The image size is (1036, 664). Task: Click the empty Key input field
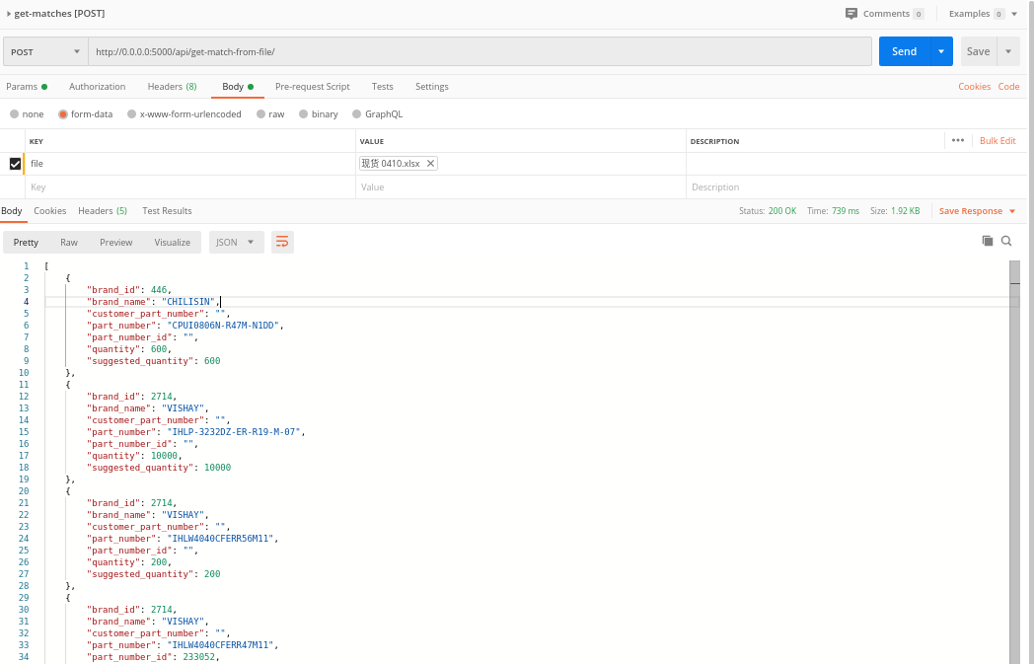[x=190, y=187]
